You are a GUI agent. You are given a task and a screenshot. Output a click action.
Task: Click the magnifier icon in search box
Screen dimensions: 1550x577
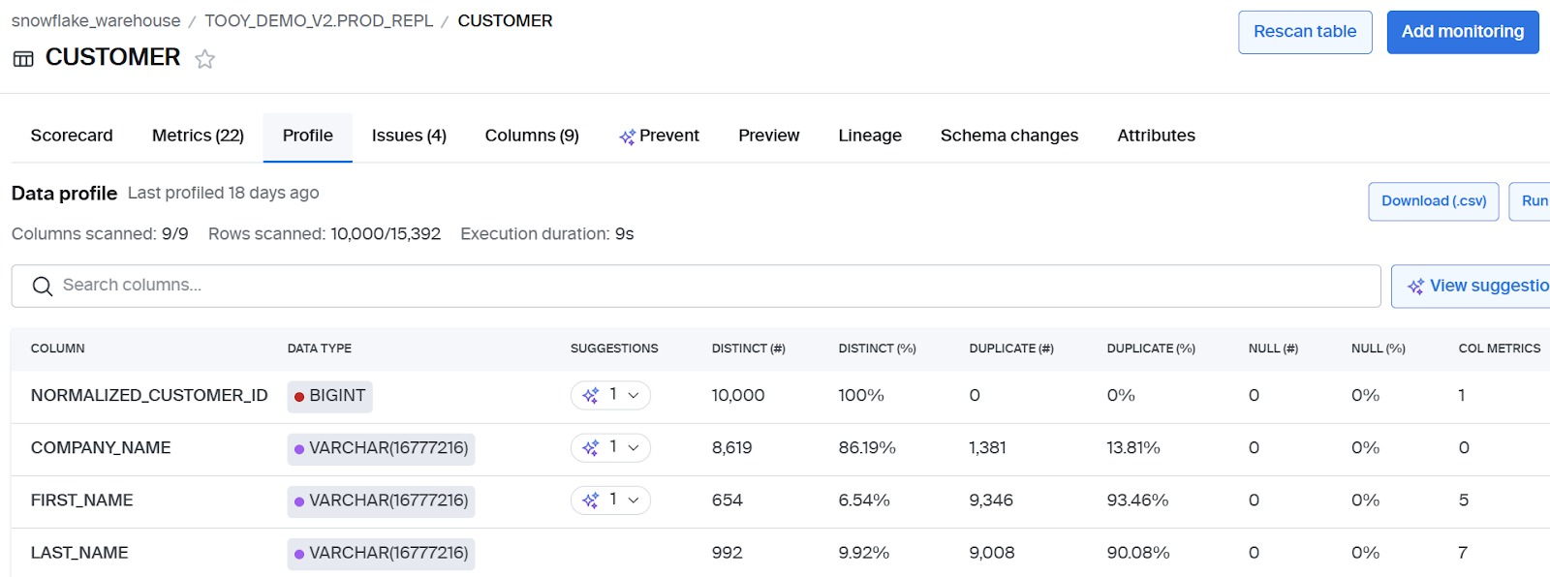[43, 286]
